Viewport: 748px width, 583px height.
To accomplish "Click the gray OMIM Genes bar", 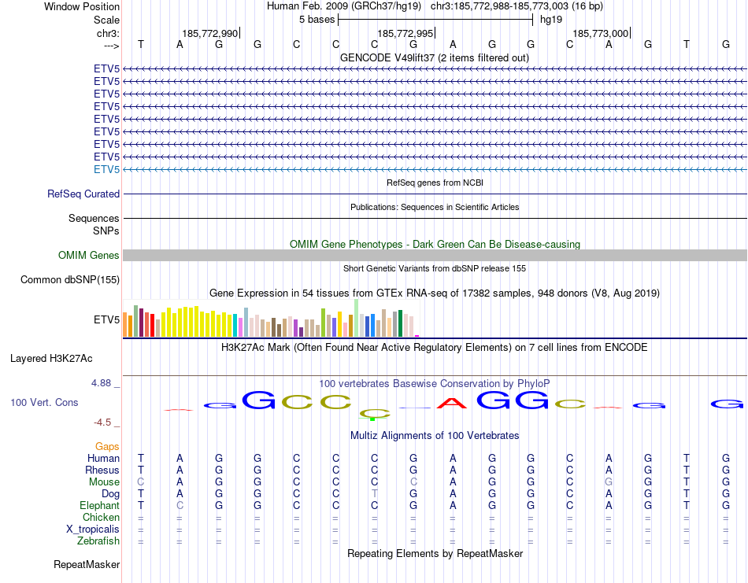I will (435, 256).
